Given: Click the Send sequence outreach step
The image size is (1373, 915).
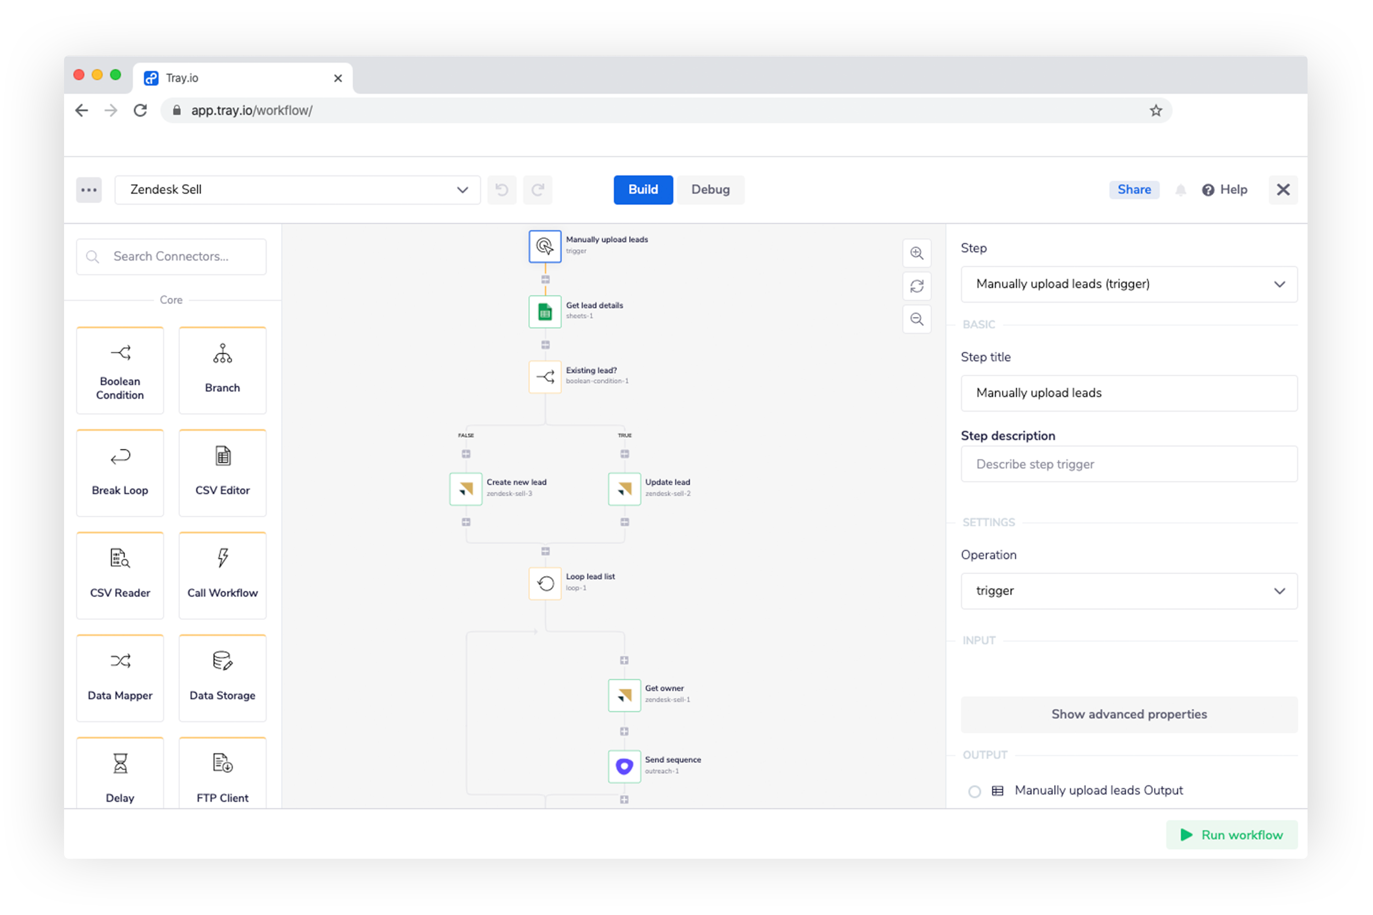Looking at the screenshot, I should (624, 765).
